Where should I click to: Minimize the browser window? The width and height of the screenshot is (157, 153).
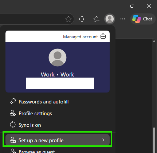pos(115,6)
